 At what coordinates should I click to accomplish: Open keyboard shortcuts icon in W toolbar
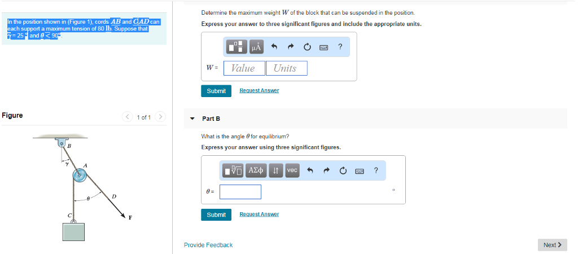[324, 47]
